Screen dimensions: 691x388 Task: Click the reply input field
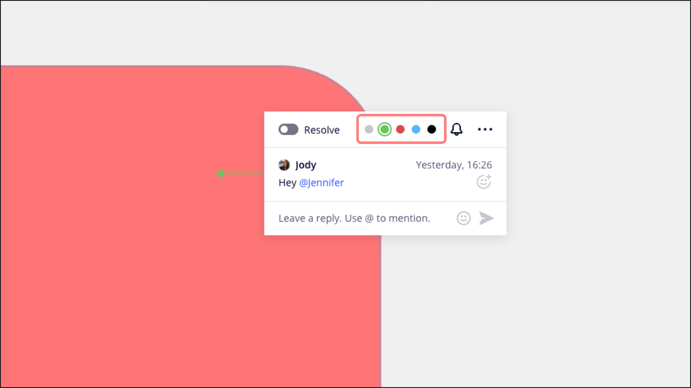(x=354, y=218)
